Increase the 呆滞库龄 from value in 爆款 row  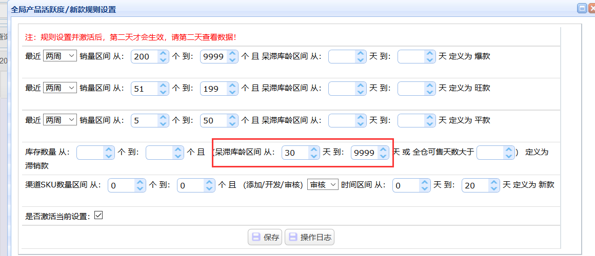click(x=361, y=53)
